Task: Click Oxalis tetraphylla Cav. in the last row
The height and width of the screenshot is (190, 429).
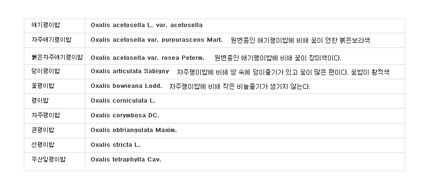Action: (x=126, y=160)
